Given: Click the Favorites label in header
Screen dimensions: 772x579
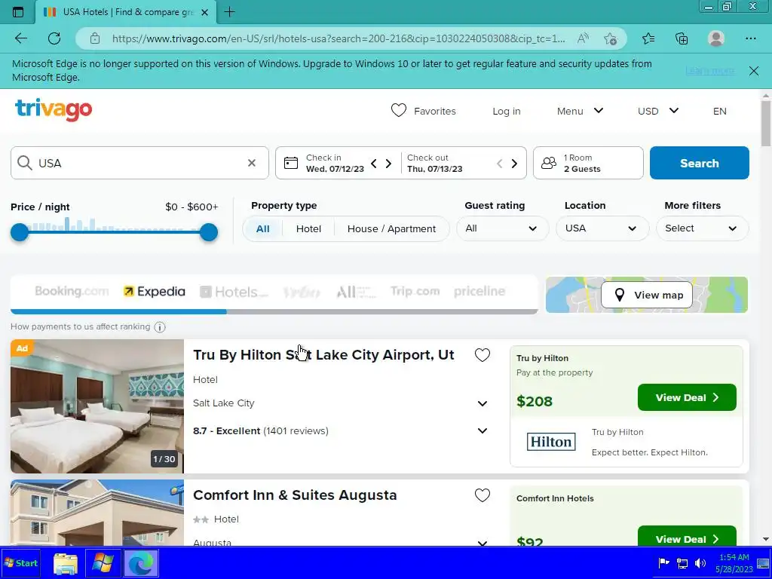Looking at the screenshot, I should [x=435, y=112].
